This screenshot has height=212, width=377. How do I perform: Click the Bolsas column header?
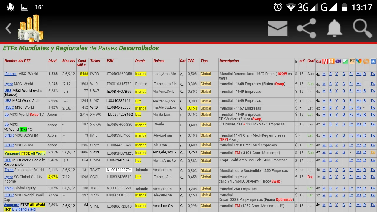coord(159,61)
